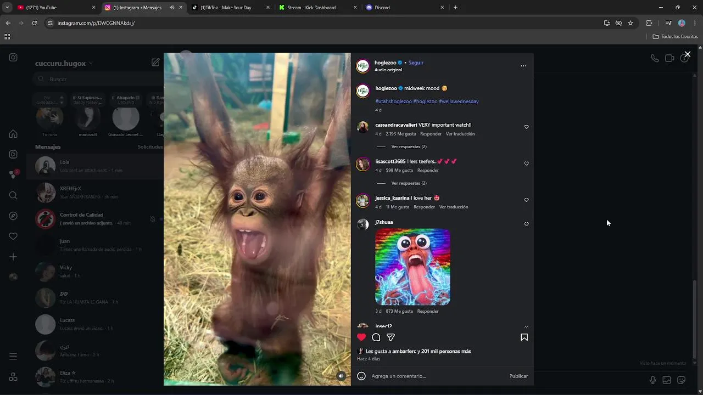Bookmark this page with star icon
The height and width of the screenshot is (395, 703).
pyautogui.click(x=631, y=23)
